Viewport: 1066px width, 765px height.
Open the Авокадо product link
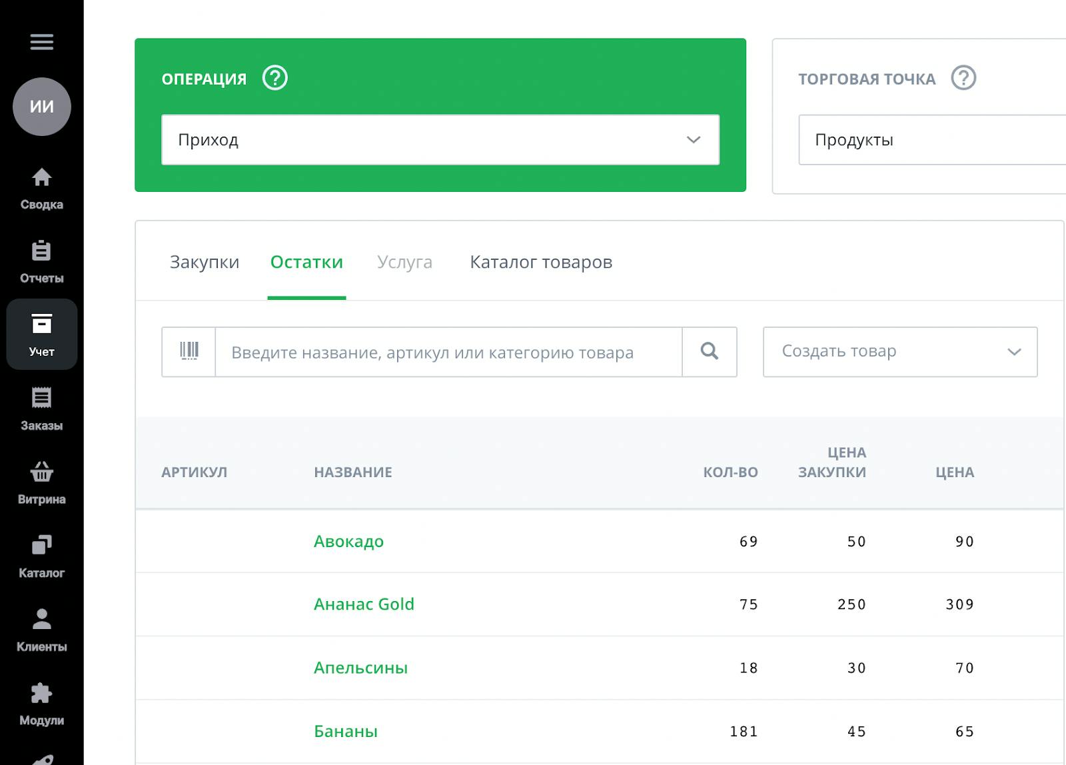[348, 541]
